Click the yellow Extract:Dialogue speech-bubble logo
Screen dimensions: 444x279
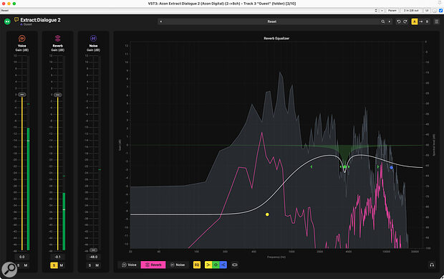pyautogui.click(x=16, y=19)
